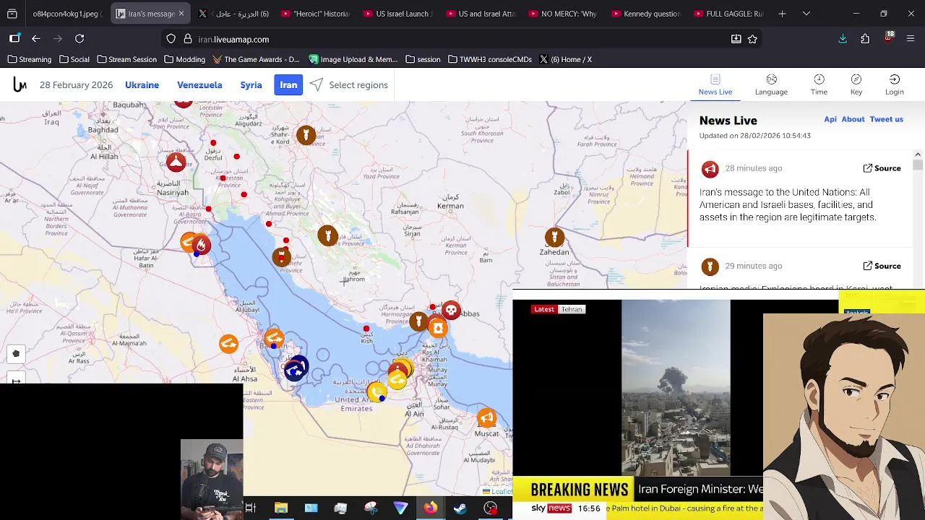Switch to the Ukraine region tab
The image size is (925, 520).
point(142,85)
